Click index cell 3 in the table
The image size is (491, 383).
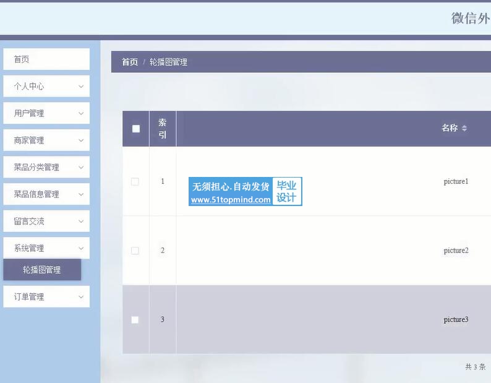click(x=163, y=319)
